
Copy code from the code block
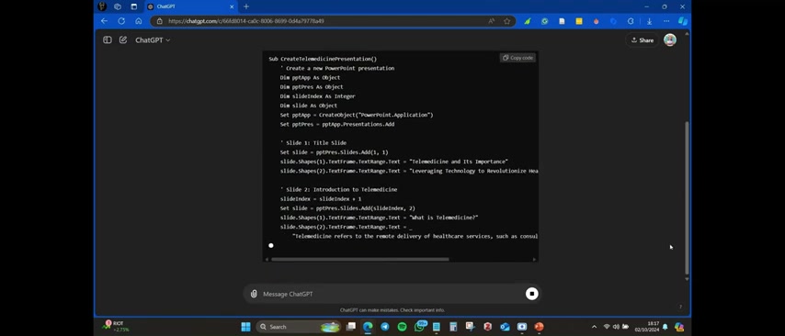518,58
